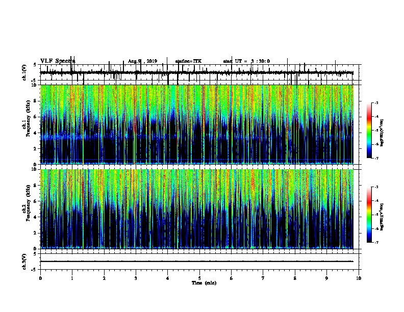The image size is (404, 312).
Task: Click the ch.1 Frequency (kHz) axis label
Action: 27,118
